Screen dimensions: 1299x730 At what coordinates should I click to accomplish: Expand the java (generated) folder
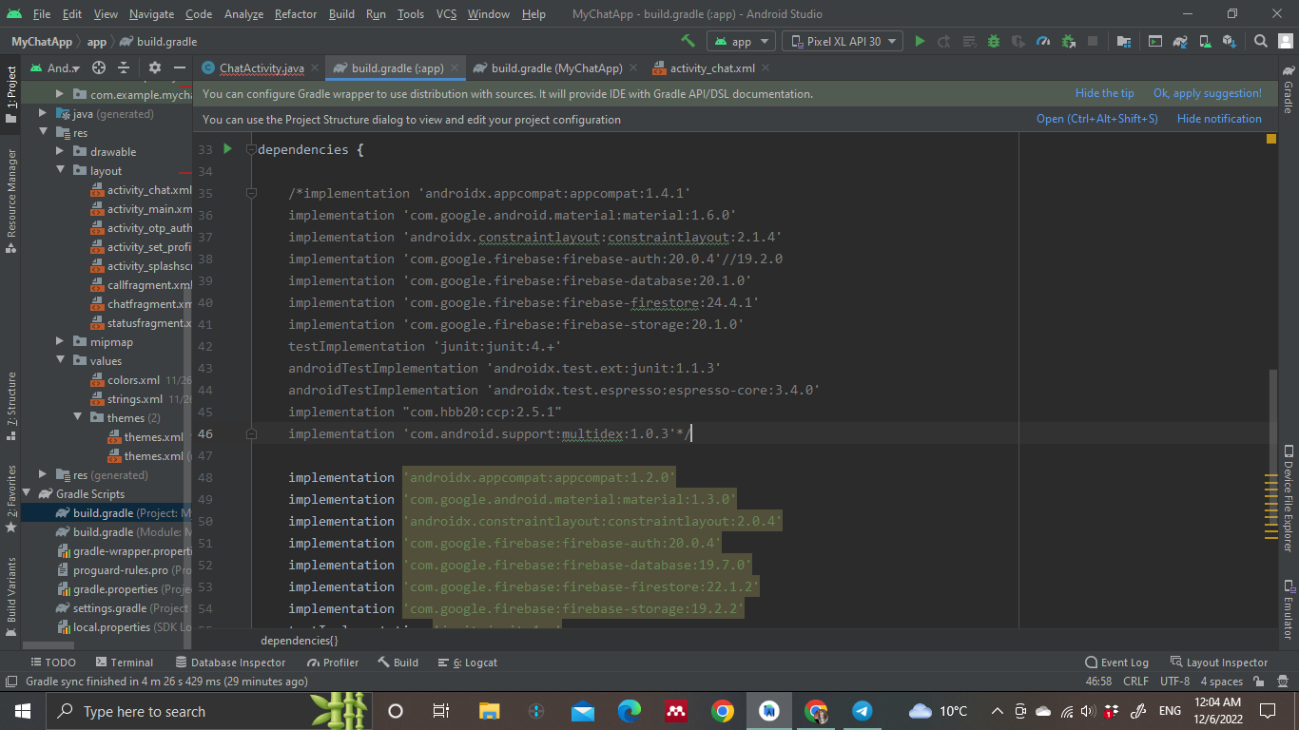43,113
